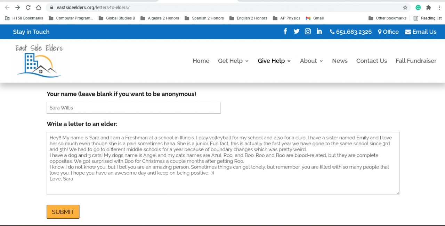Viewport: 445px width, 226px height.
Task: Go to the browser home page
Action: [x=39, y=7]
